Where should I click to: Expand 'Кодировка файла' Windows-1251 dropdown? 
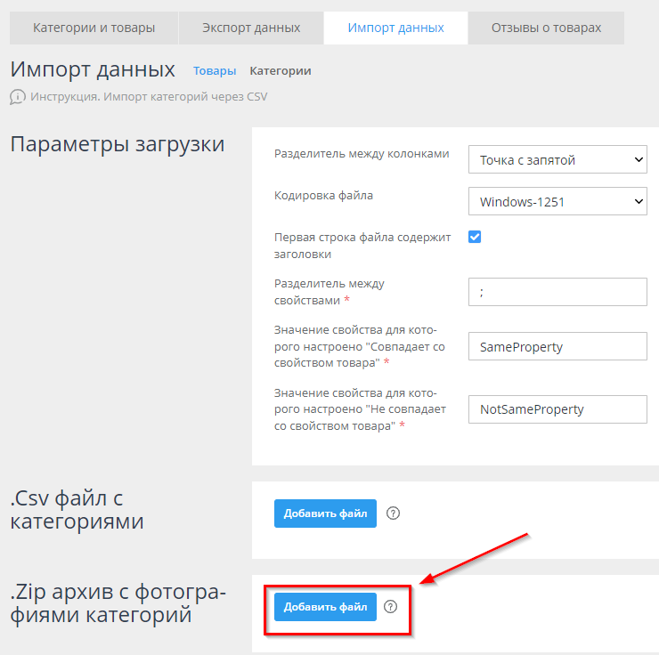coord(557,202)
